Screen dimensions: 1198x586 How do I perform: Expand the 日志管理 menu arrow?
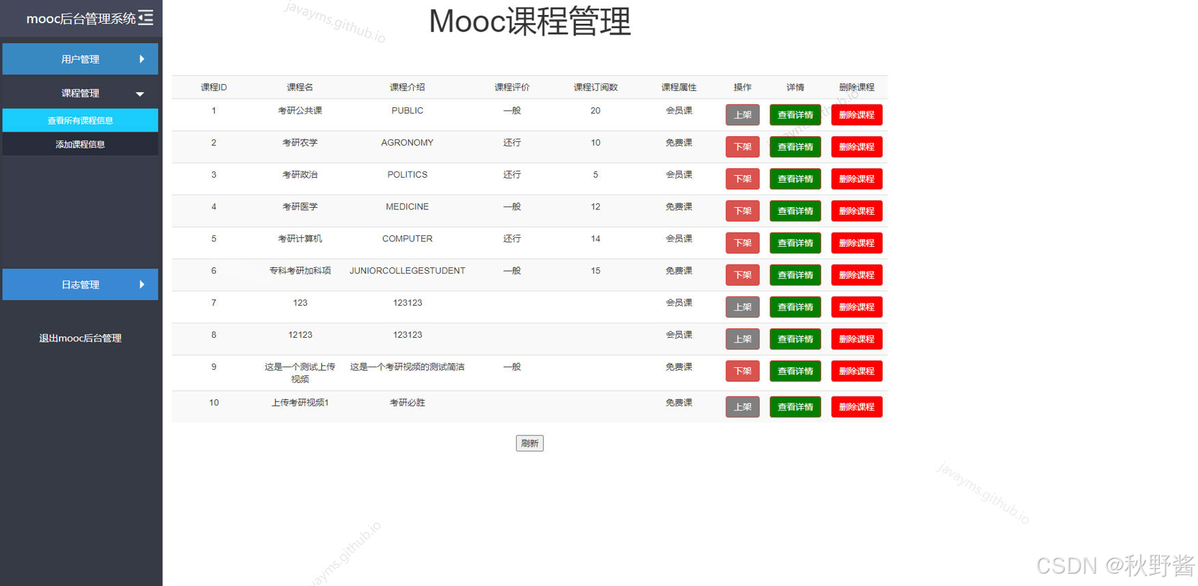pos(142,284)
